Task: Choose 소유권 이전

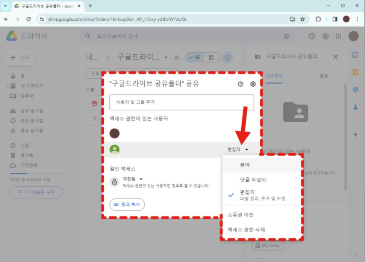Action: pos(262,215)
